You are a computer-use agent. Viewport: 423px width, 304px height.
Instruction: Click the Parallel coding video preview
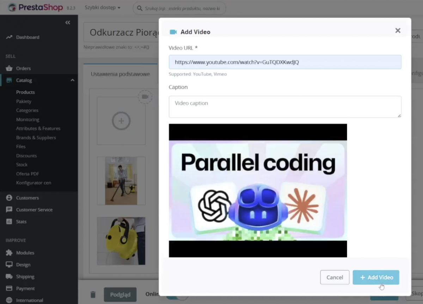[x=258, y=190]
